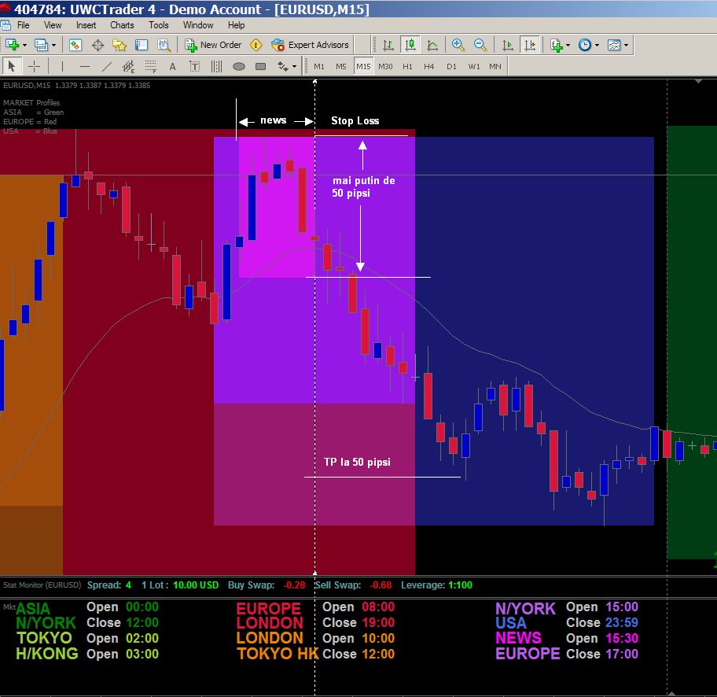Select the Draw Ellipse tool
This screenshot has height=697, width=717.
coord(239,67)
